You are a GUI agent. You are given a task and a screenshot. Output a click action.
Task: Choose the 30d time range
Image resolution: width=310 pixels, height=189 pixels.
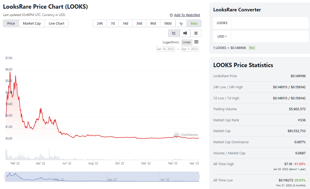[x=139, y=23]
